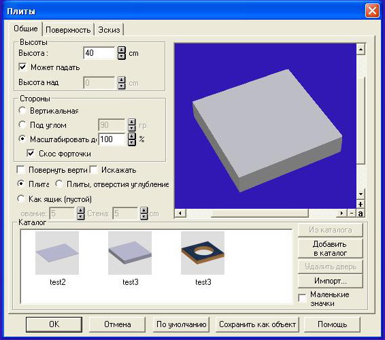
Task: Click the Добавить в каталог button
Action: pyautogui.click(x=330, y=248)
